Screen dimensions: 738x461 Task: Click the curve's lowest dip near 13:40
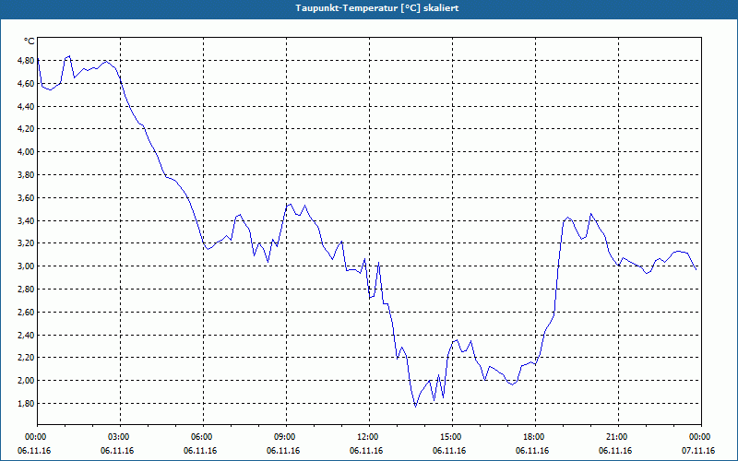[415, 407]
